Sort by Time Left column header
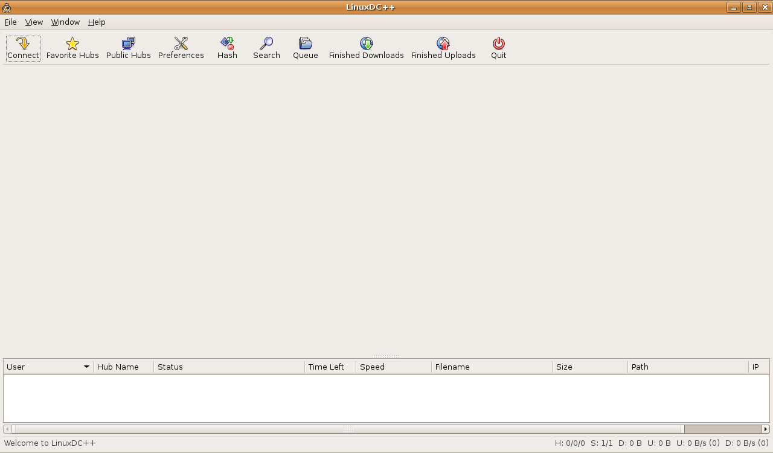The height and width of the screenshot is (453, 773). click(330, 367)
